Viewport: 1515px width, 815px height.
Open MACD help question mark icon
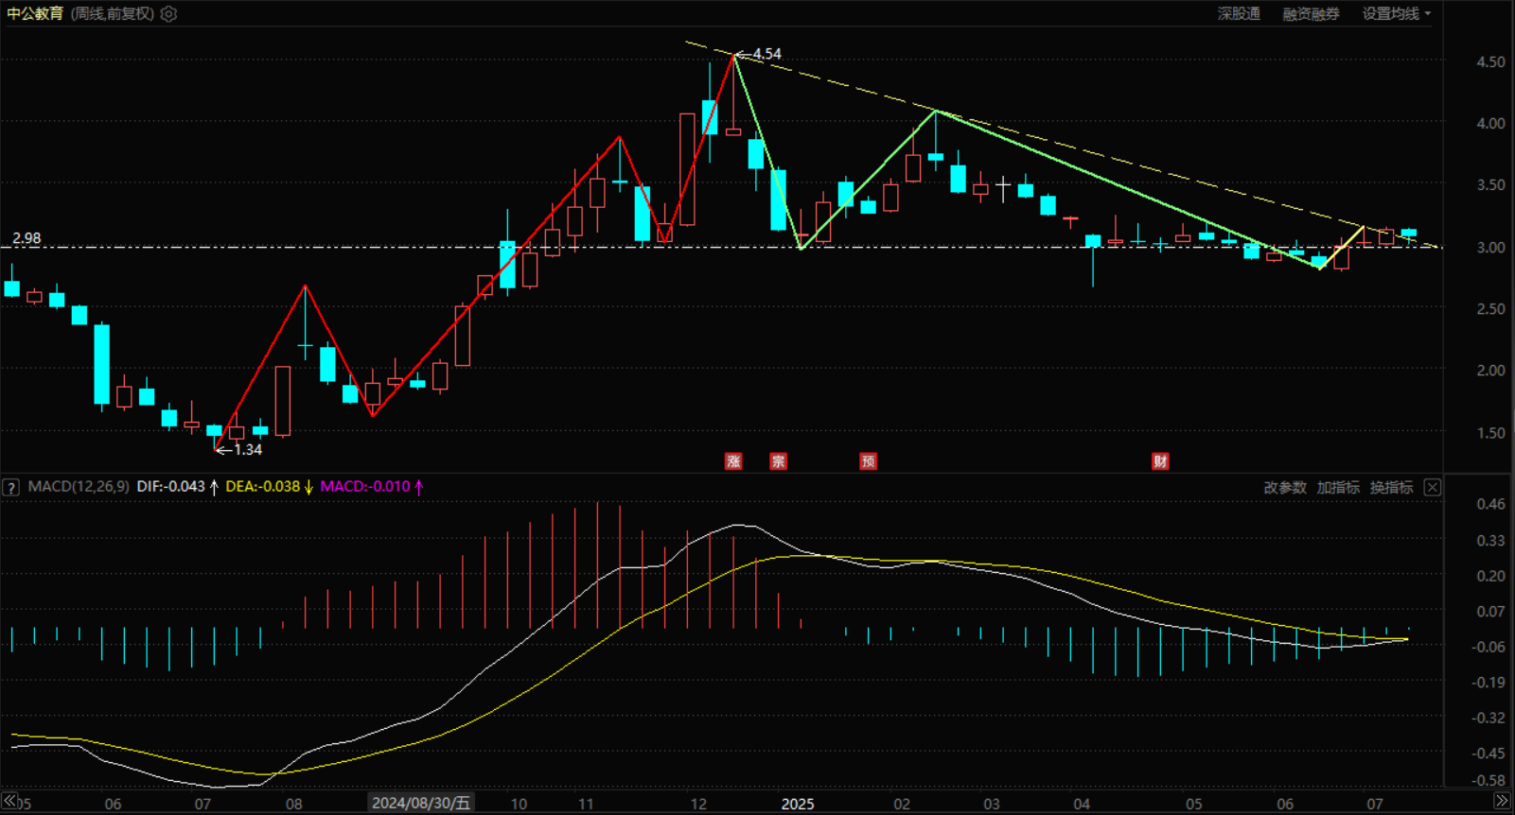point(10,488)
